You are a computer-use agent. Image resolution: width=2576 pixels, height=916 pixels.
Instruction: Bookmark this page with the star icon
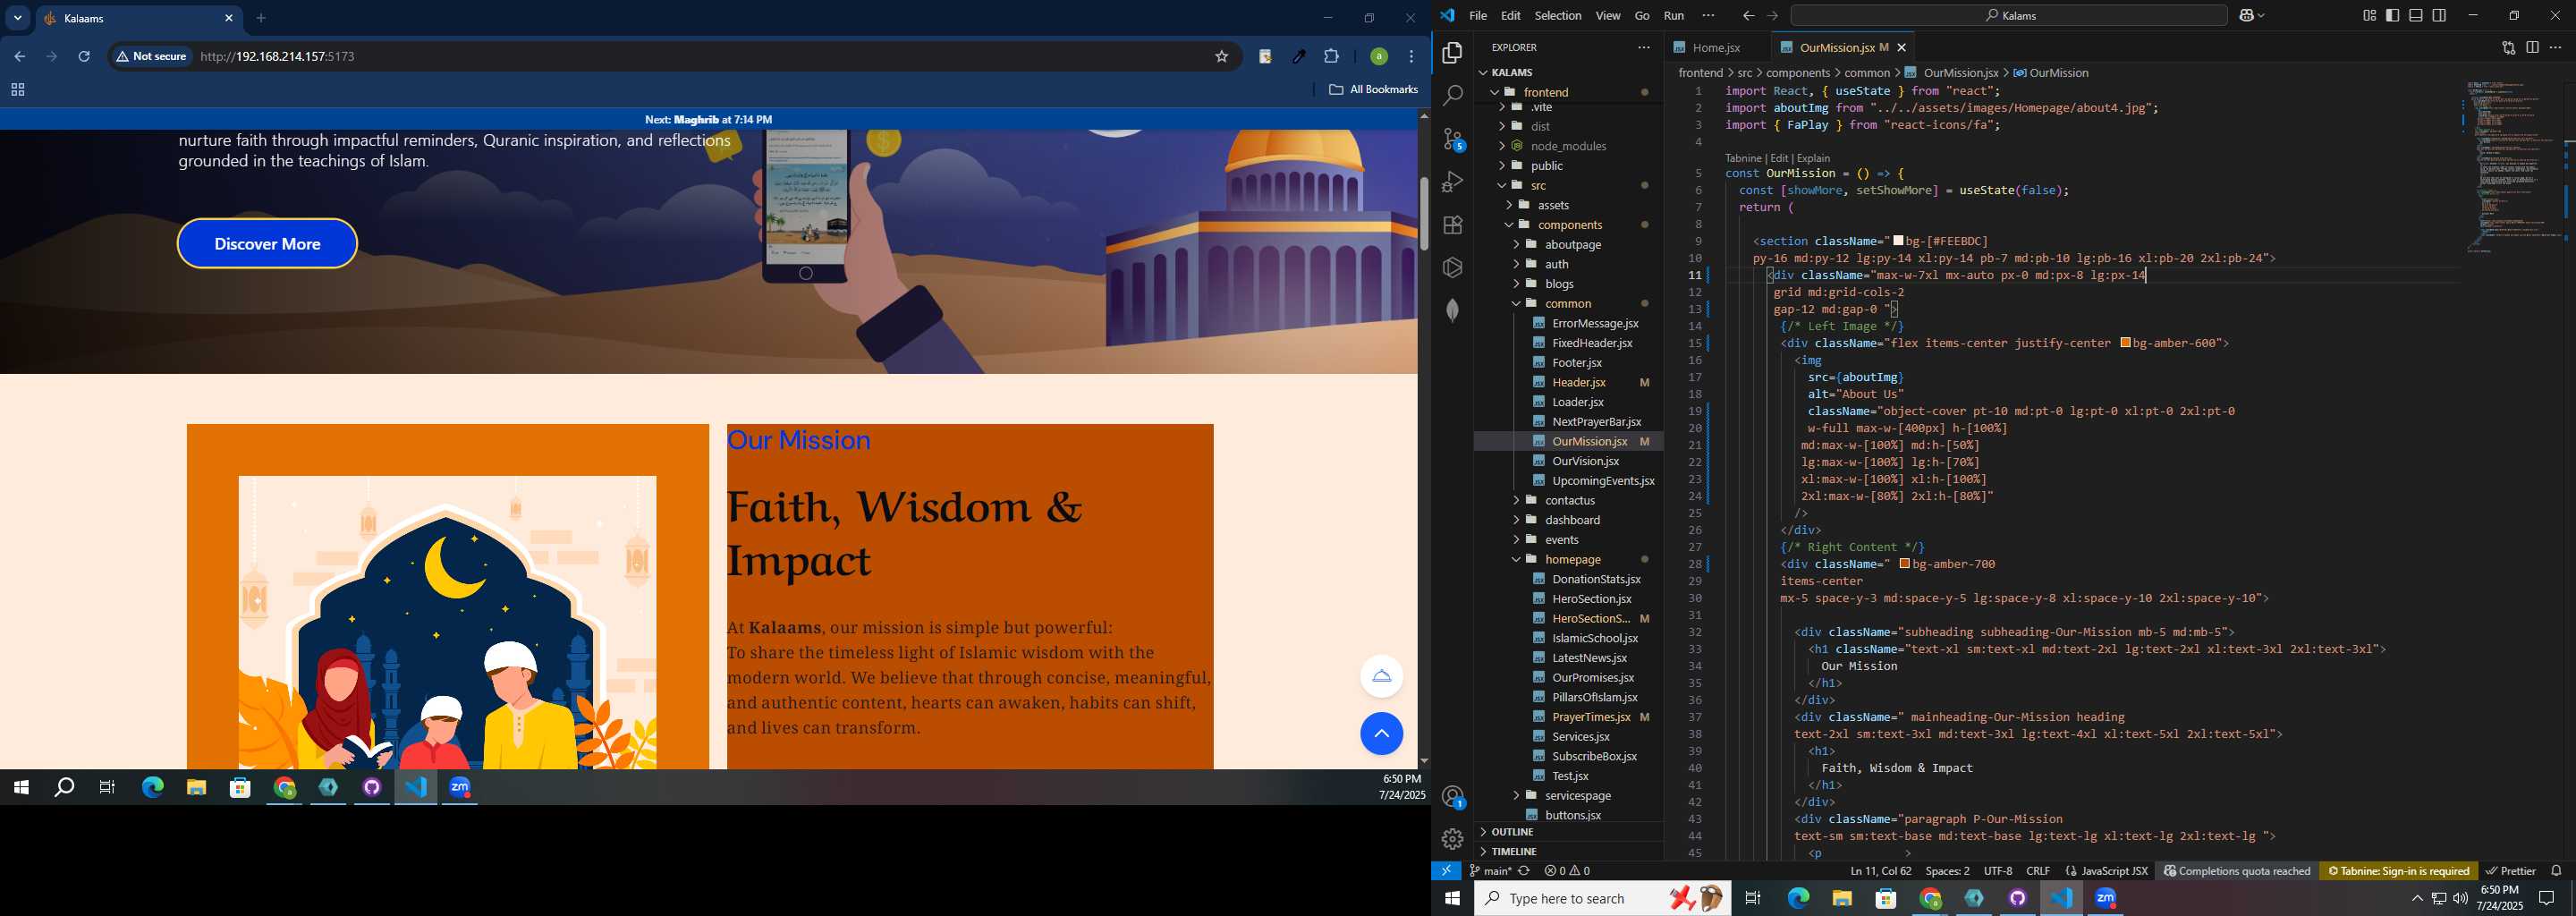click(1221, 57)
